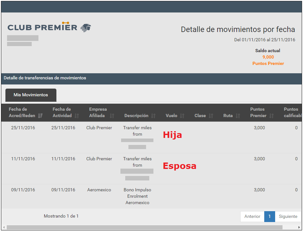The image size is (303, 231).
Task: Click the Aeromexico company cell
Action: point(99,190)
